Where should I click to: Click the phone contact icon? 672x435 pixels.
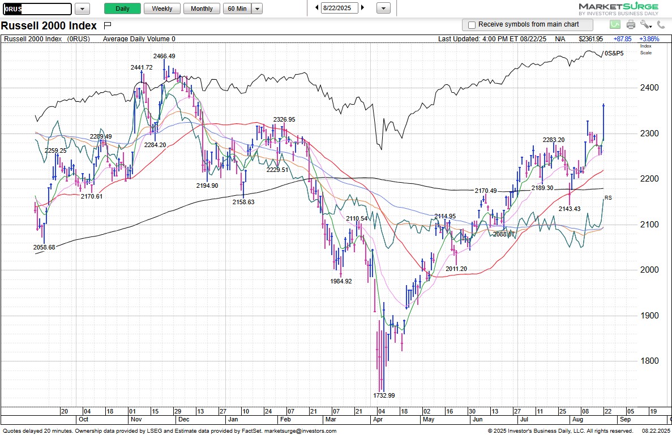[x=661, y=25]
